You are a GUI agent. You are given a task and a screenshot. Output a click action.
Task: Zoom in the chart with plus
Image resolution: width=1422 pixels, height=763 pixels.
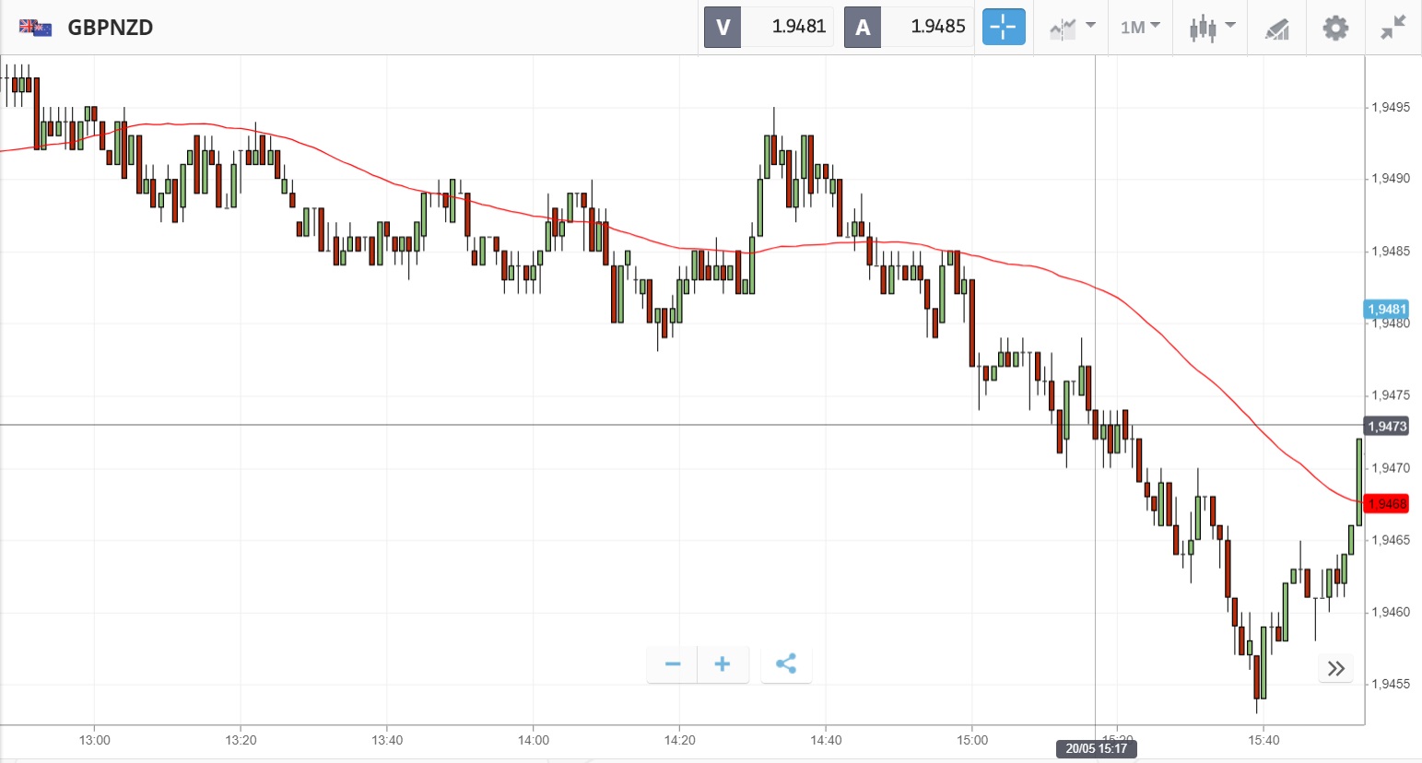(723, 664)
